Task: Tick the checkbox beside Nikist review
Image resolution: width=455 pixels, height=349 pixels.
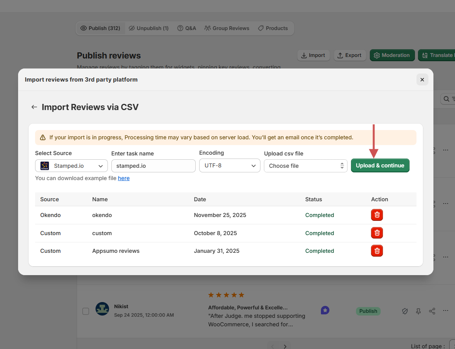Action: coord(86,311)
